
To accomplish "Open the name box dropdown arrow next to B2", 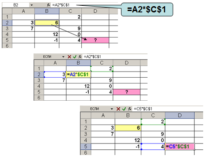I will (x=31, y=5).
